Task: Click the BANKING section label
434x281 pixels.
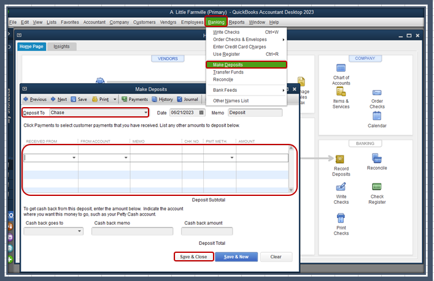Action: pyautogui.click(x=365, y=143)
